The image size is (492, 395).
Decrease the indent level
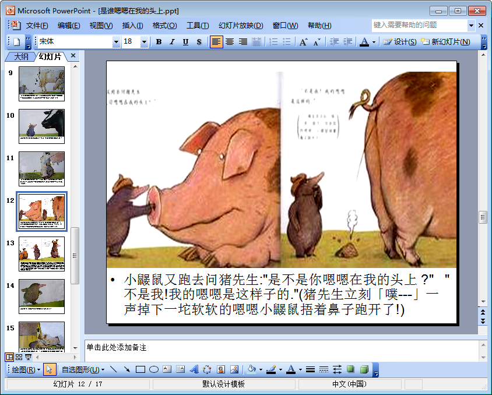point(334,42)
